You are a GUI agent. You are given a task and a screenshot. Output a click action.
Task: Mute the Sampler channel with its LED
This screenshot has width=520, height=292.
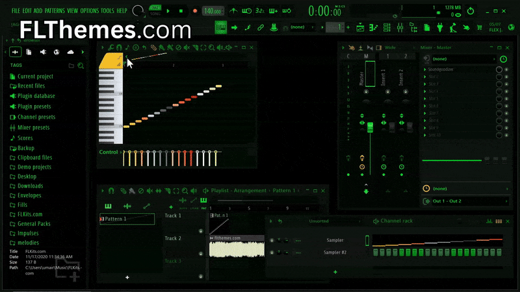(272, 240)
